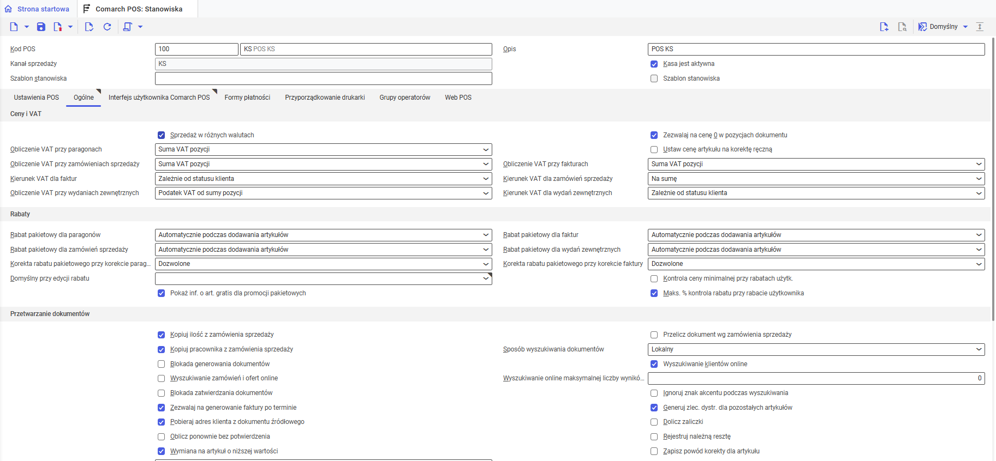Enable Blokada generowania dokumentów checkbox

point(161,364)
